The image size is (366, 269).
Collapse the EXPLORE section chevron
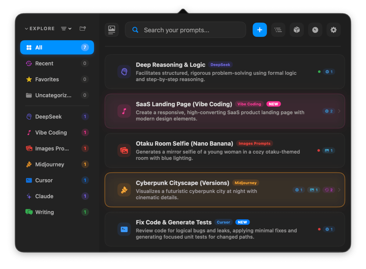coord(27,29)
